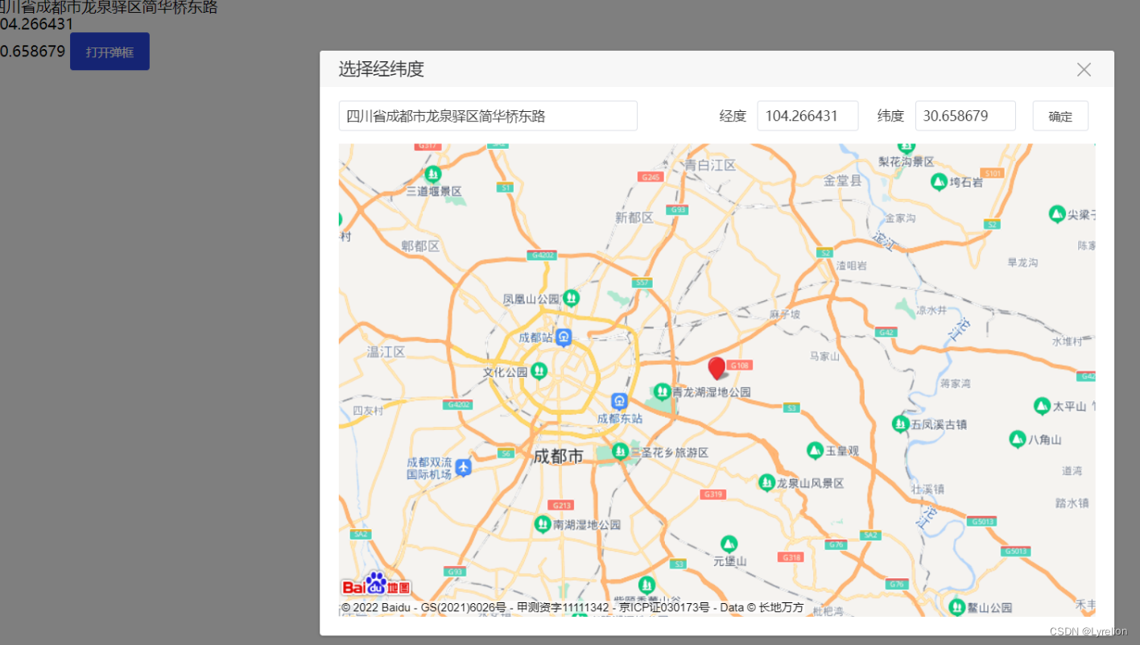The height and width of the screenshot is (645, 1140).
Task: Select the 凤凰山公园 park icon
Action: (x=571, y=298)
